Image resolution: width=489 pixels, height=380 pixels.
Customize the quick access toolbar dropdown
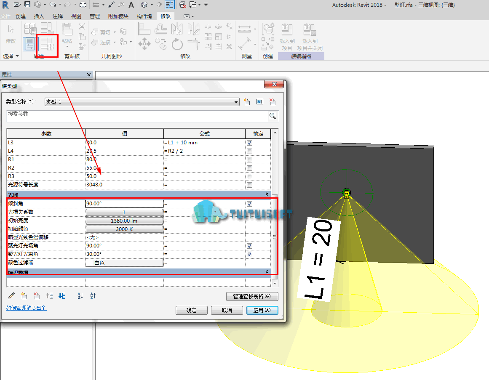206,5
